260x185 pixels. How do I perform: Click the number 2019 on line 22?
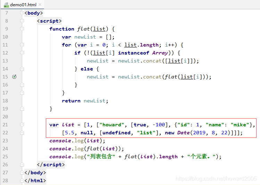tap(199, 133)
